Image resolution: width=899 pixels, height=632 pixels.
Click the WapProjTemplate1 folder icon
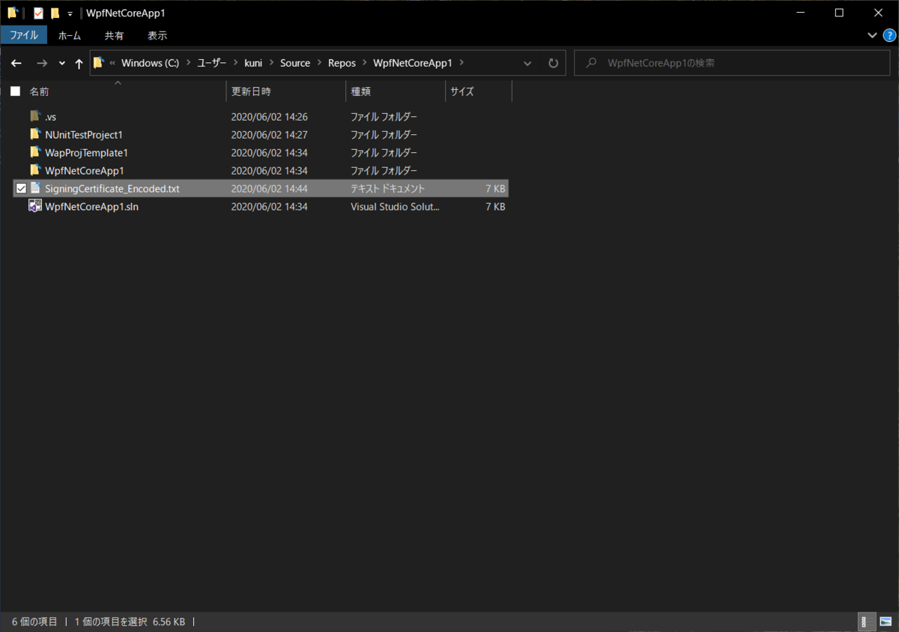click(x=34, y=152)
